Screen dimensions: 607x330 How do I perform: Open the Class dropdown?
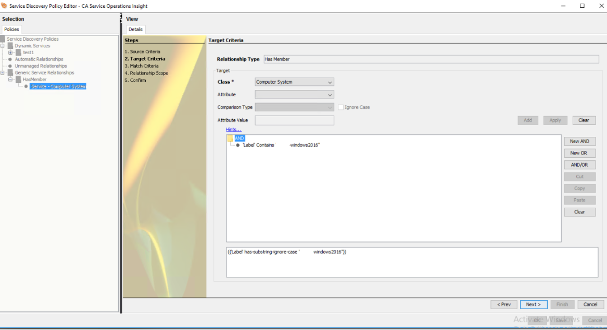pos(294,82)
